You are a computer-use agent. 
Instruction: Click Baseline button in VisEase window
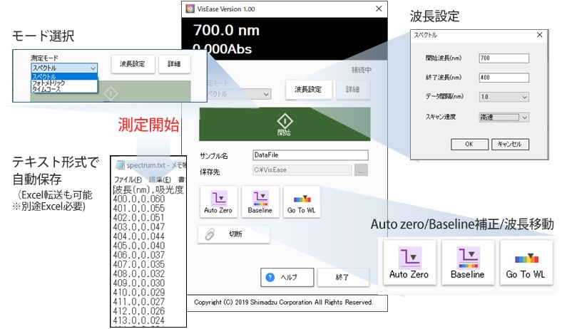260,202
